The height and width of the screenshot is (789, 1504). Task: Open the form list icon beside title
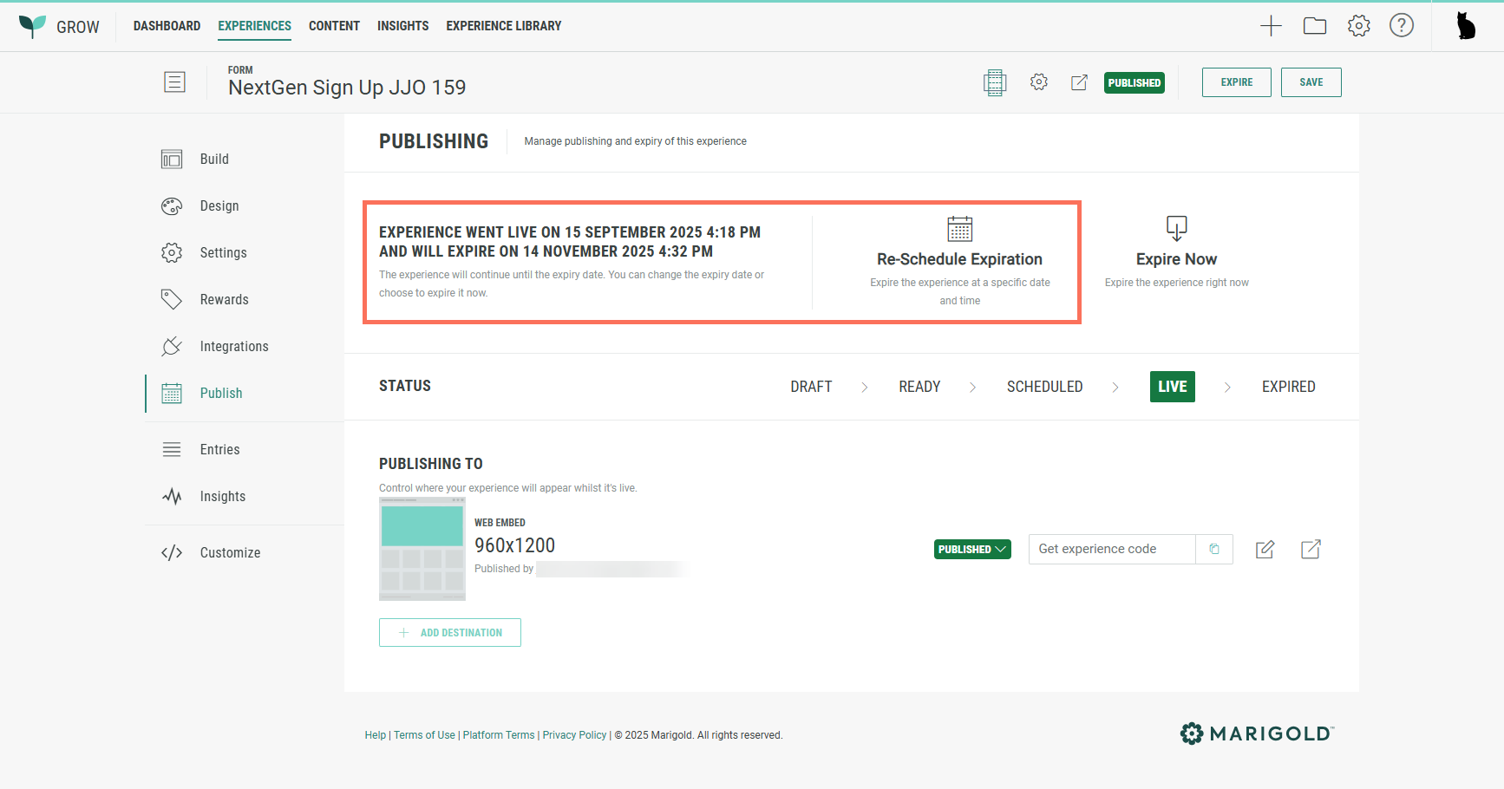[174, 82]
